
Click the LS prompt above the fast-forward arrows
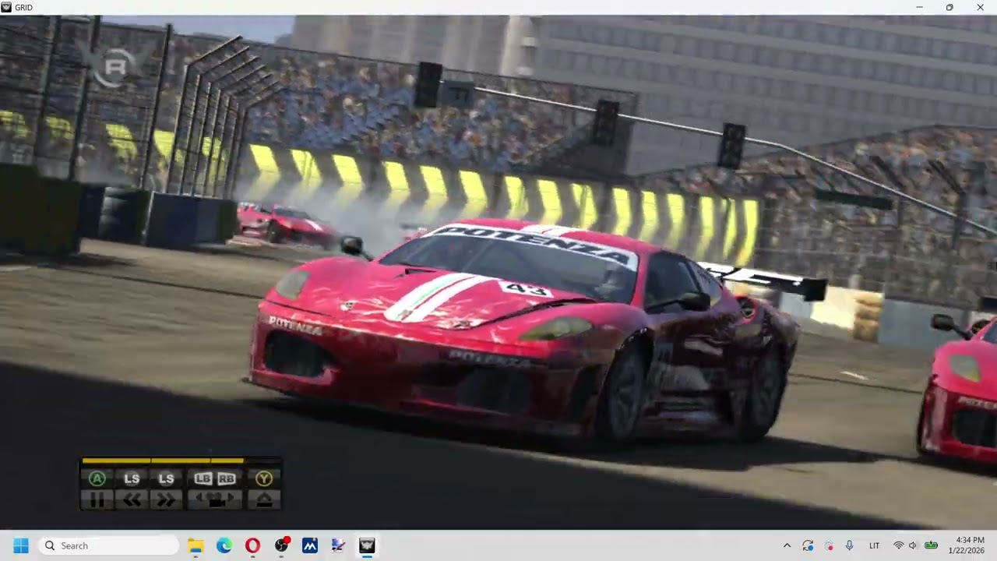(x=166, y=478)
